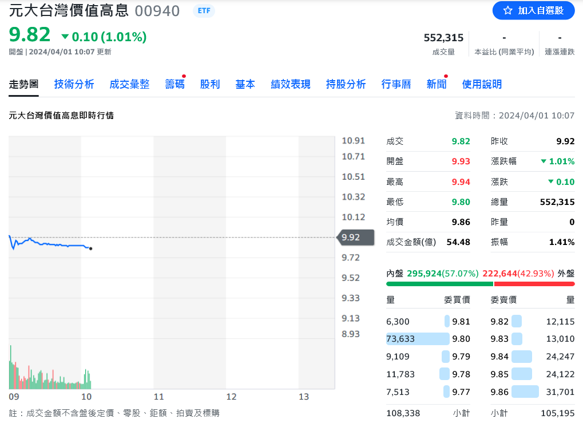The image size is (583, 423).
Task: Click the ask price 9.84
Action: (x=499, y=357)
